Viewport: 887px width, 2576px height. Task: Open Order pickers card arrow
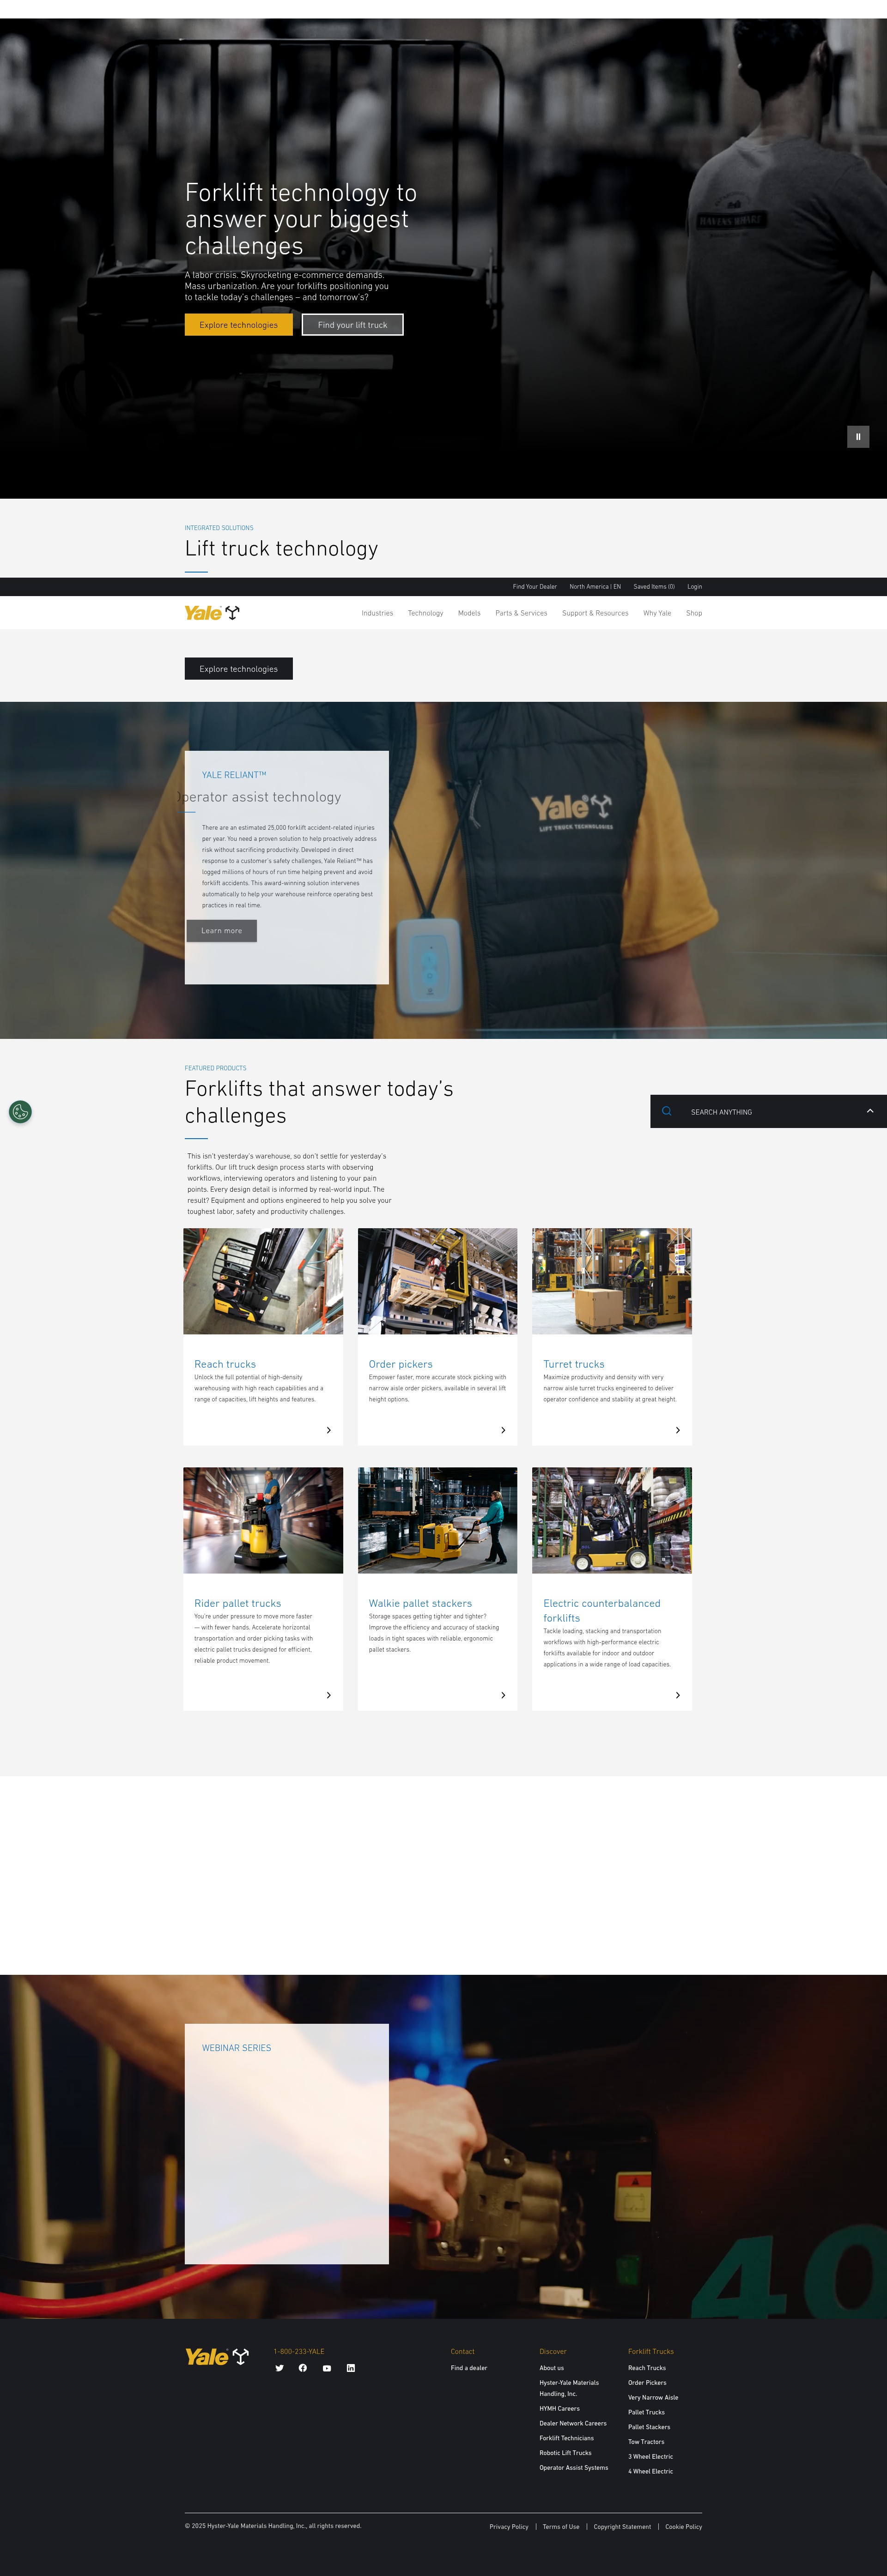503,1430
